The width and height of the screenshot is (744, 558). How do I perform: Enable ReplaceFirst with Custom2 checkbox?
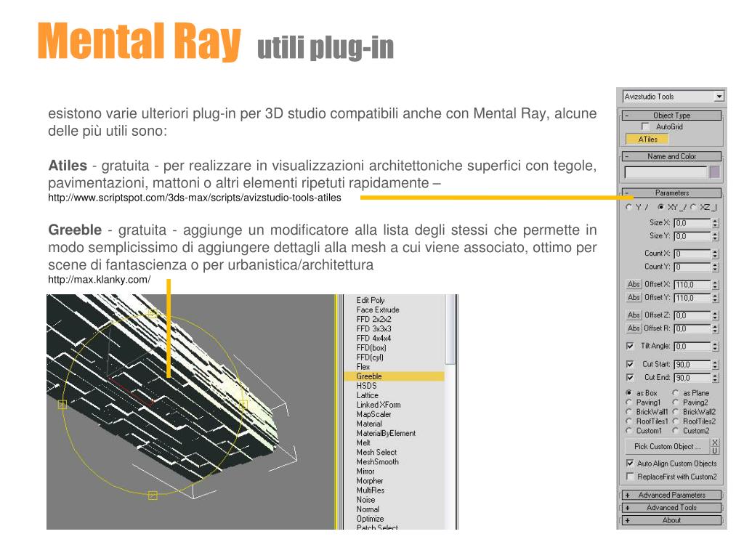tap(630, 477)
